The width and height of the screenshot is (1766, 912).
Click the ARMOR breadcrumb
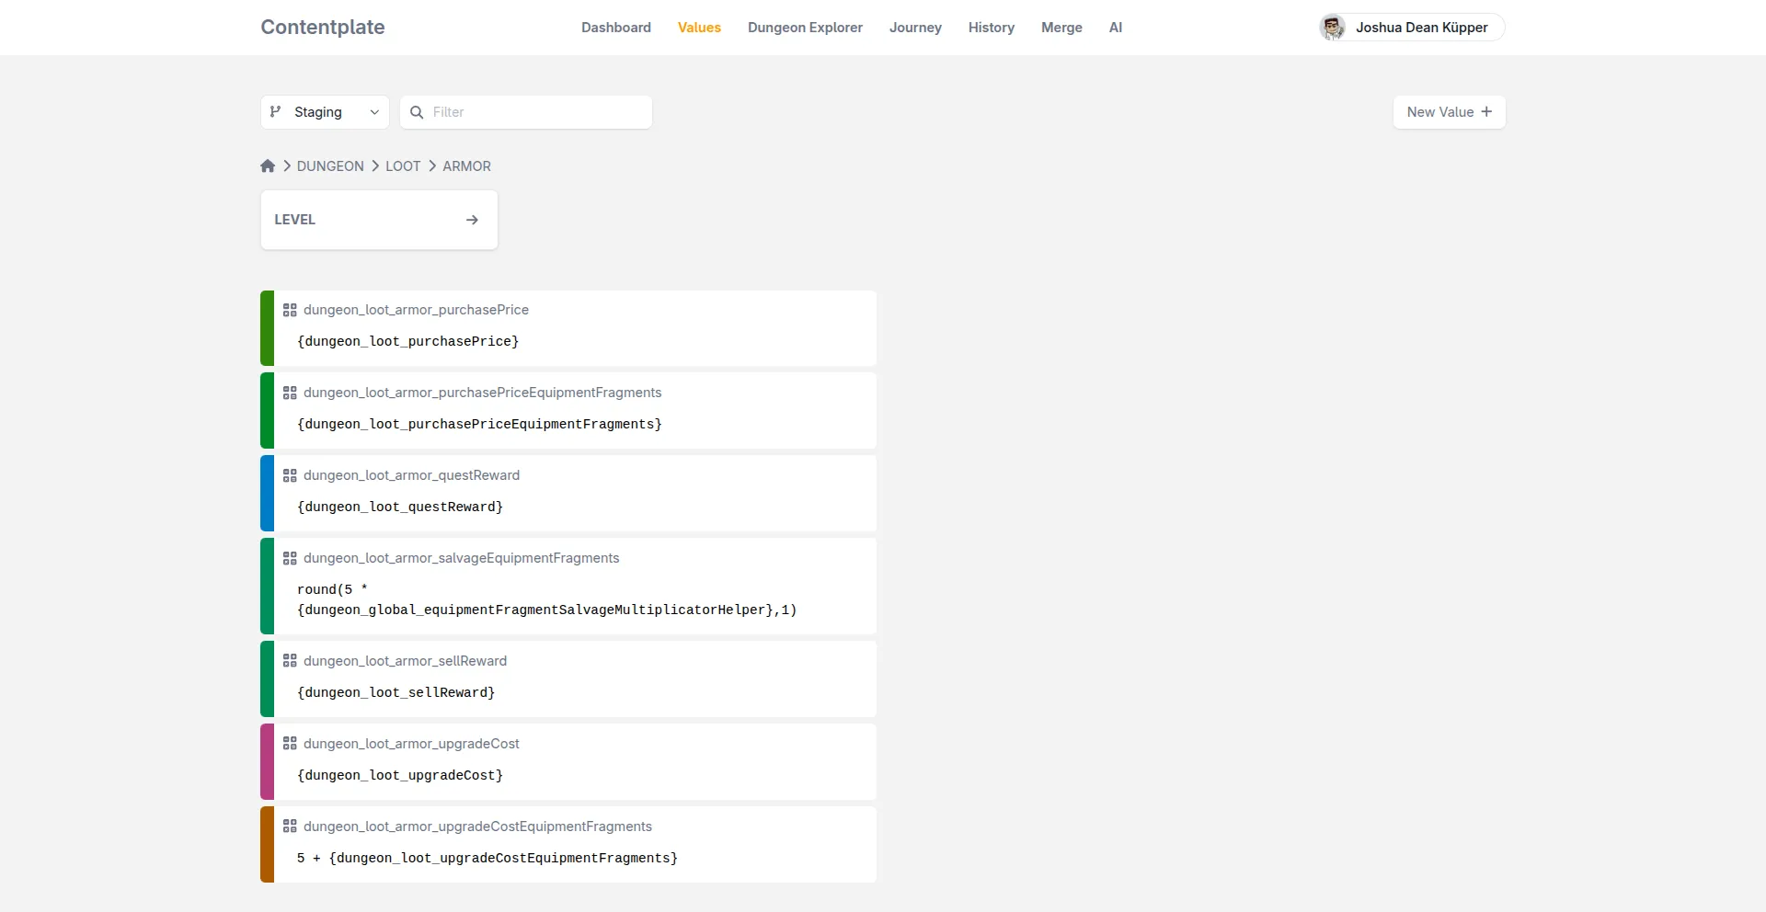466,166
